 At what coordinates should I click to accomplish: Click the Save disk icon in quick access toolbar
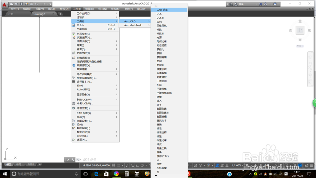tap(21, 4)
